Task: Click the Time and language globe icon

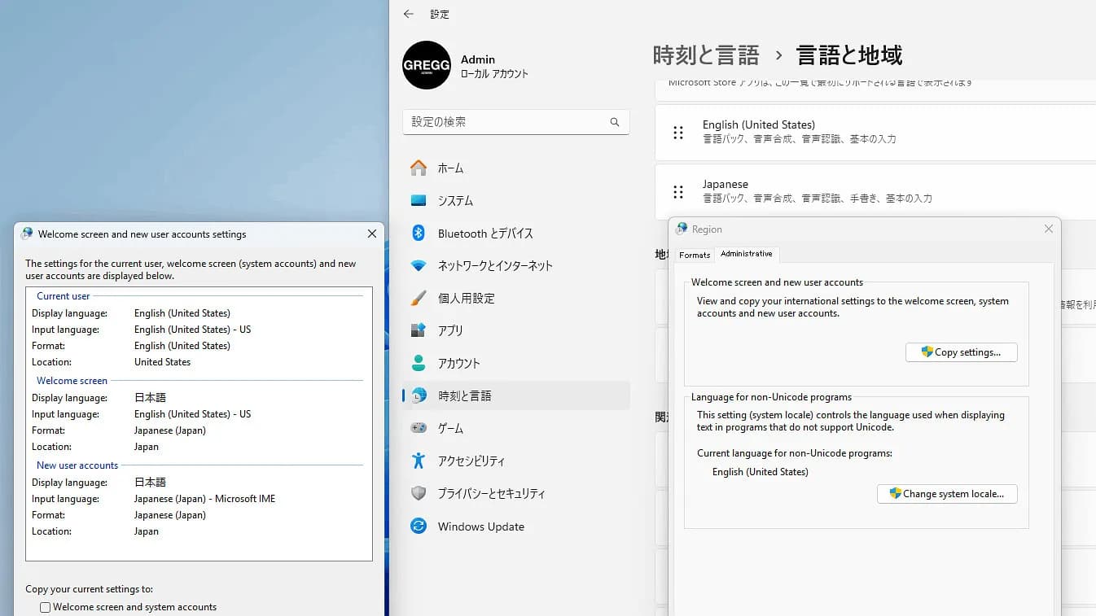Action: (x=419, y=395)
